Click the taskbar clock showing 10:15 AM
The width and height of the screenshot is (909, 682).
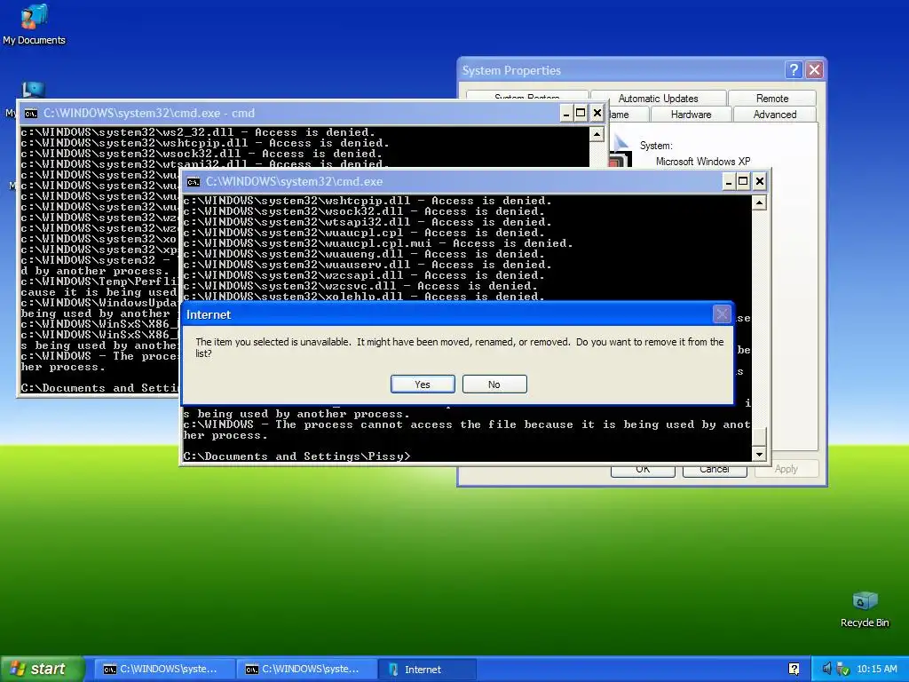tap(876, 669)
